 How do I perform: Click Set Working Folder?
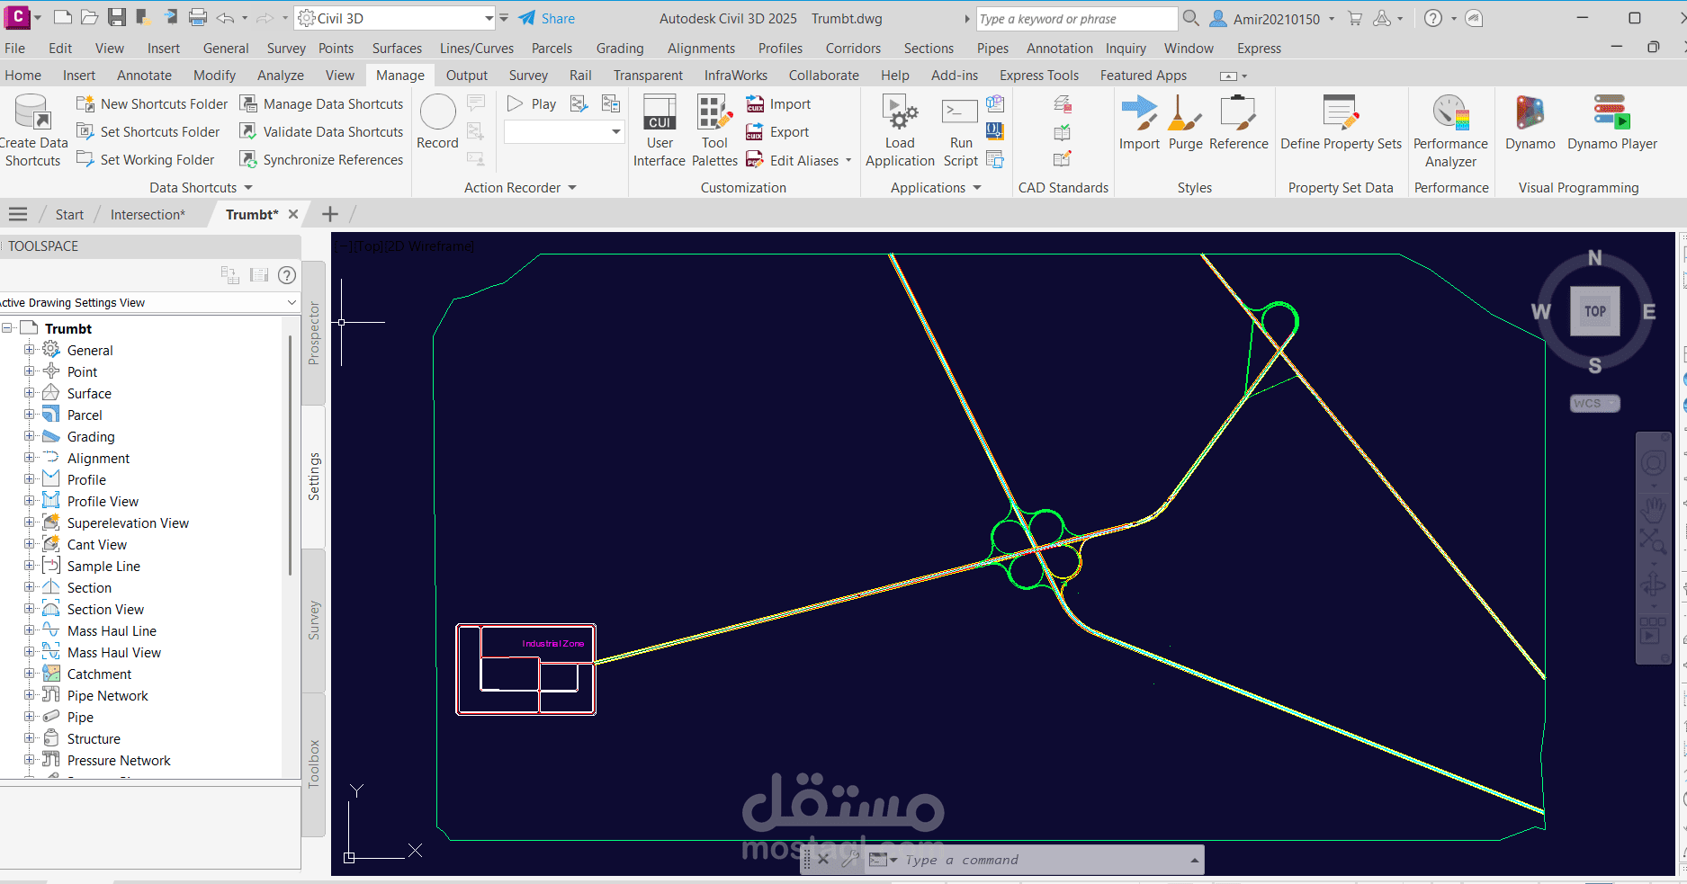coord(146,160)
